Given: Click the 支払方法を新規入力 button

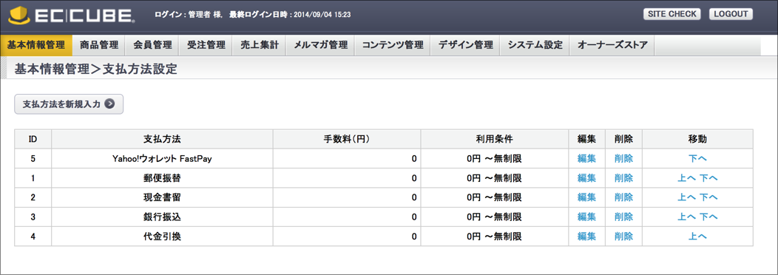Looking at the screenshot, I should 69,104.
